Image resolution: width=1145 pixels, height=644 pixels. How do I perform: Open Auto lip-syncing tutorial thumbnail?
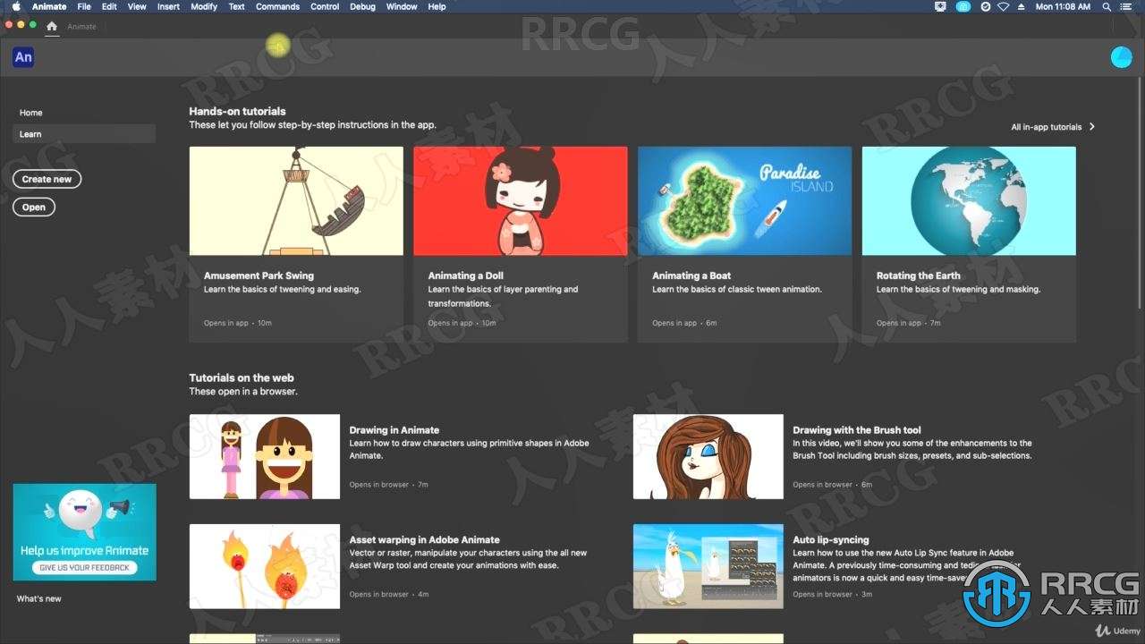click(x=708, y=566)
